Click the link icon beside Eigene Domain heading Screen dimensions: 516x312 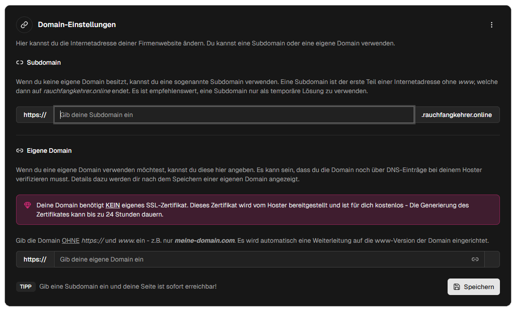click(19, 150)
